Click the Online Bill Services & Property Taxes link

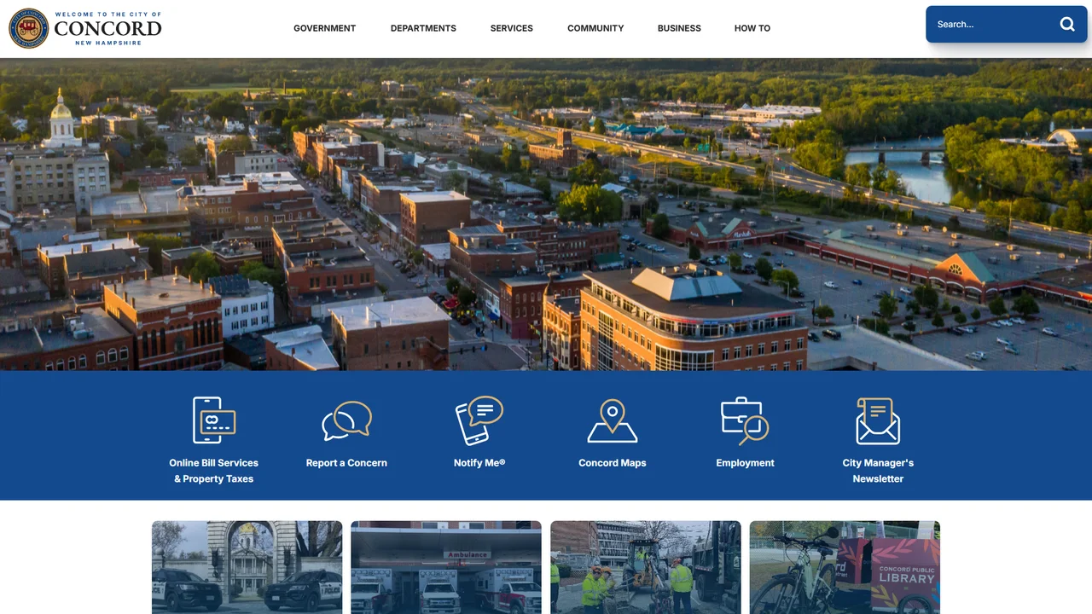click(214, 471)
